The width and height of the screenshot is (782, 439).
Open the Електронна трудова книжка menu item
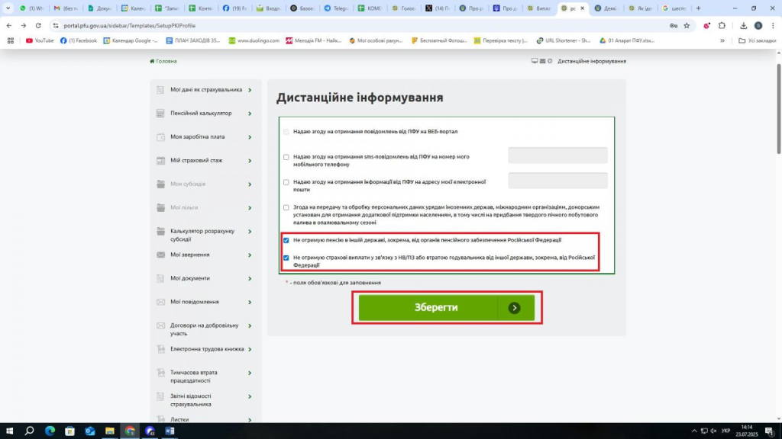pyautogui.click(x=207, y=349)
